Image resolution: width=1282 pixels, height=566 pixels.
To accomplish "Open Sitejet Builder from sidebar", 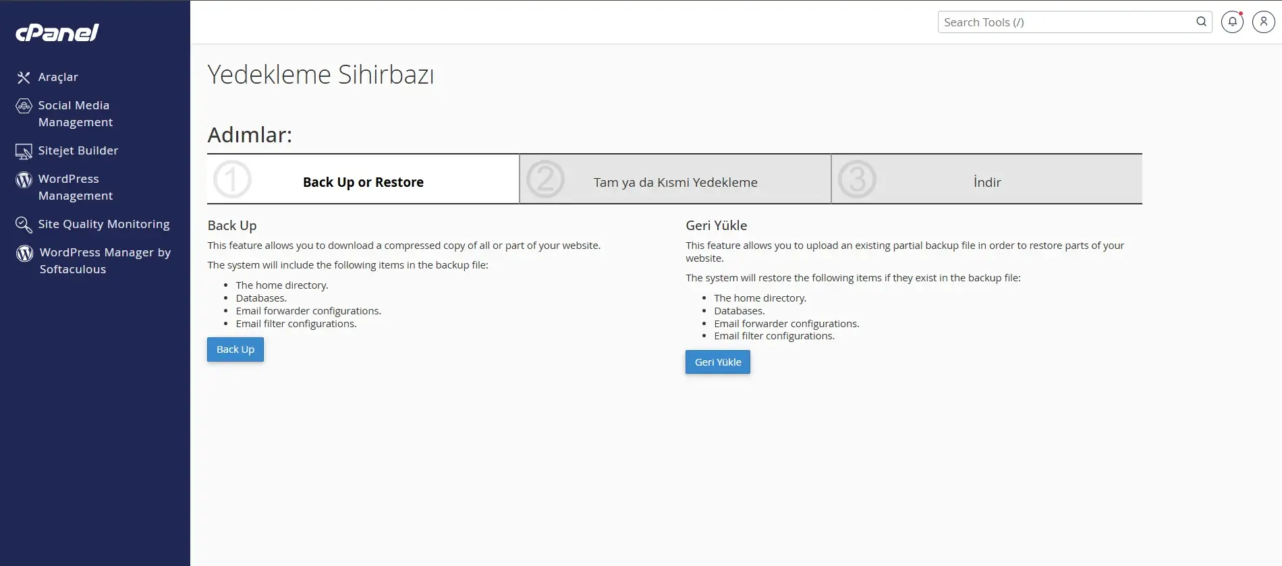I will tap(78, 150).
